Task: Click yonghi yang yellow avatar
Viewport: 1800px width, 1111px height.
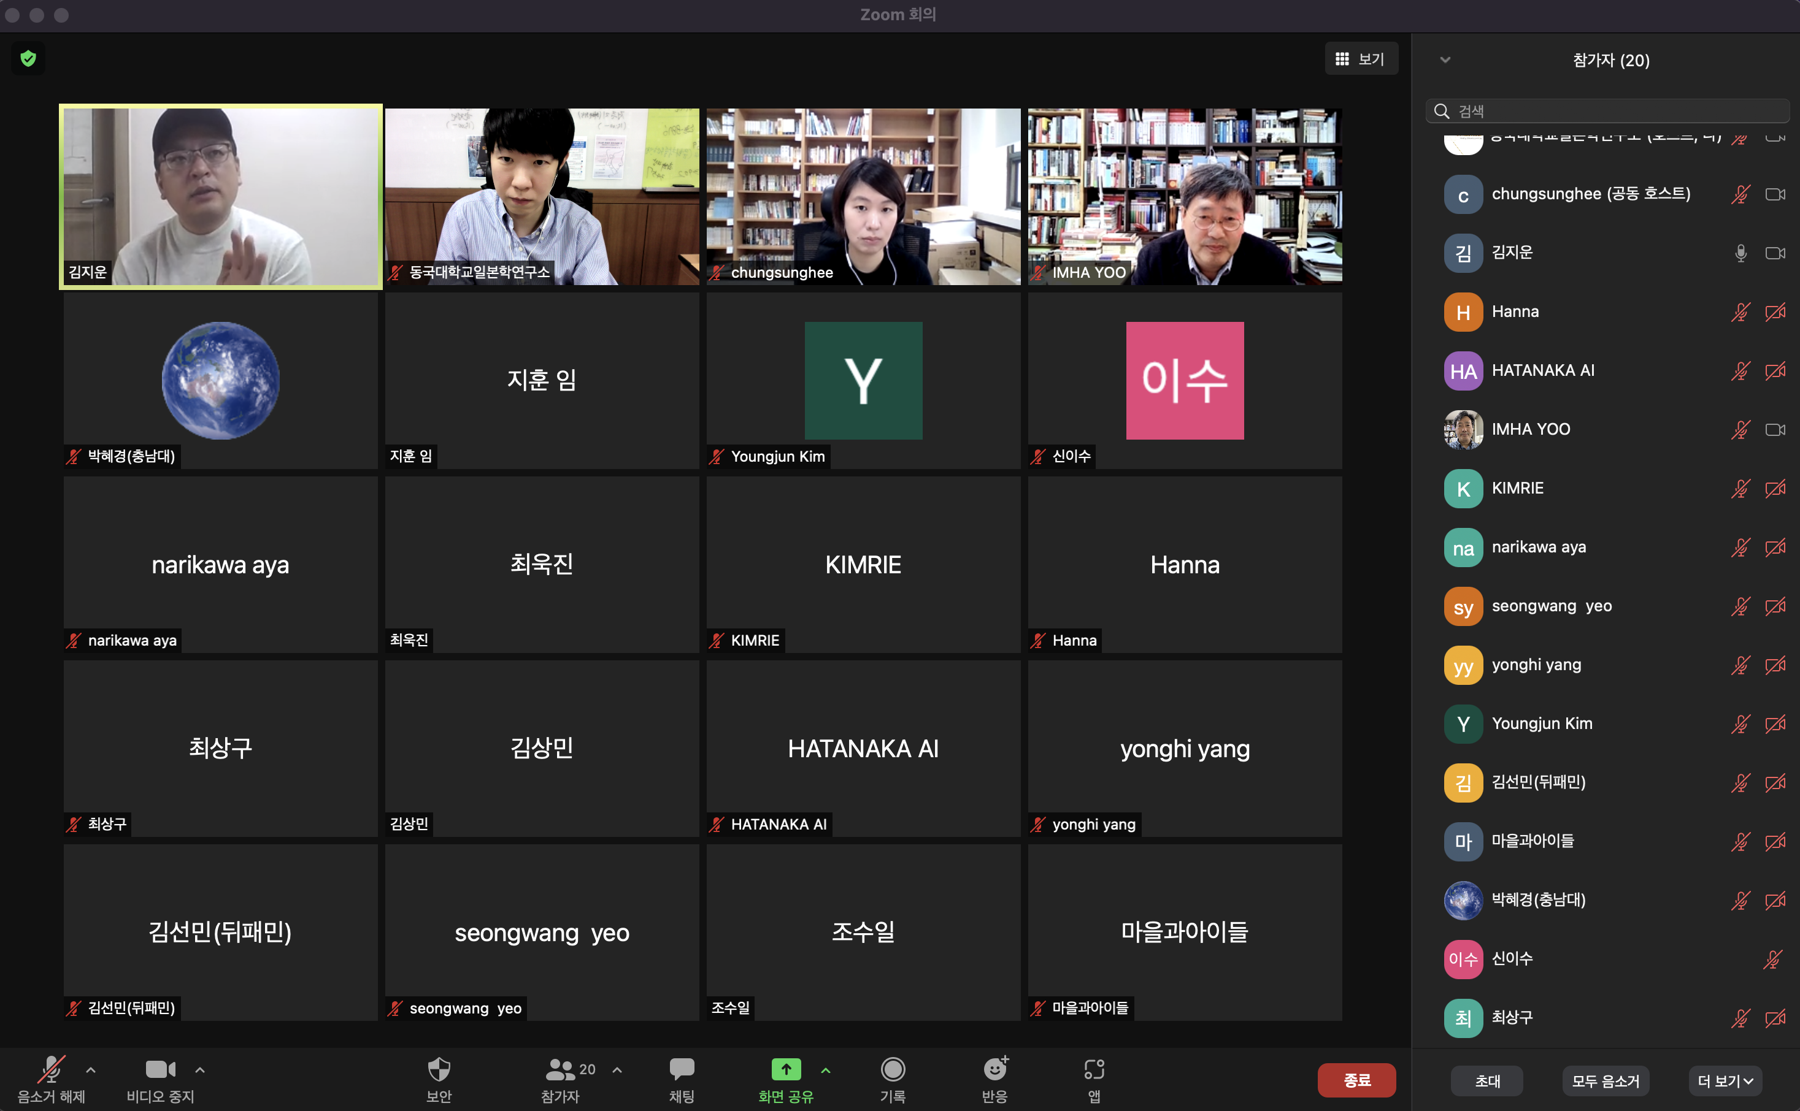Action: point(1463,665)
